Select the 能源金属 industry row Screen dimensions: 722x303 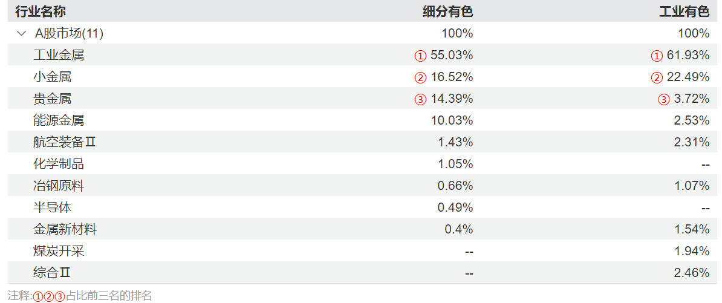tap(59, 120)
